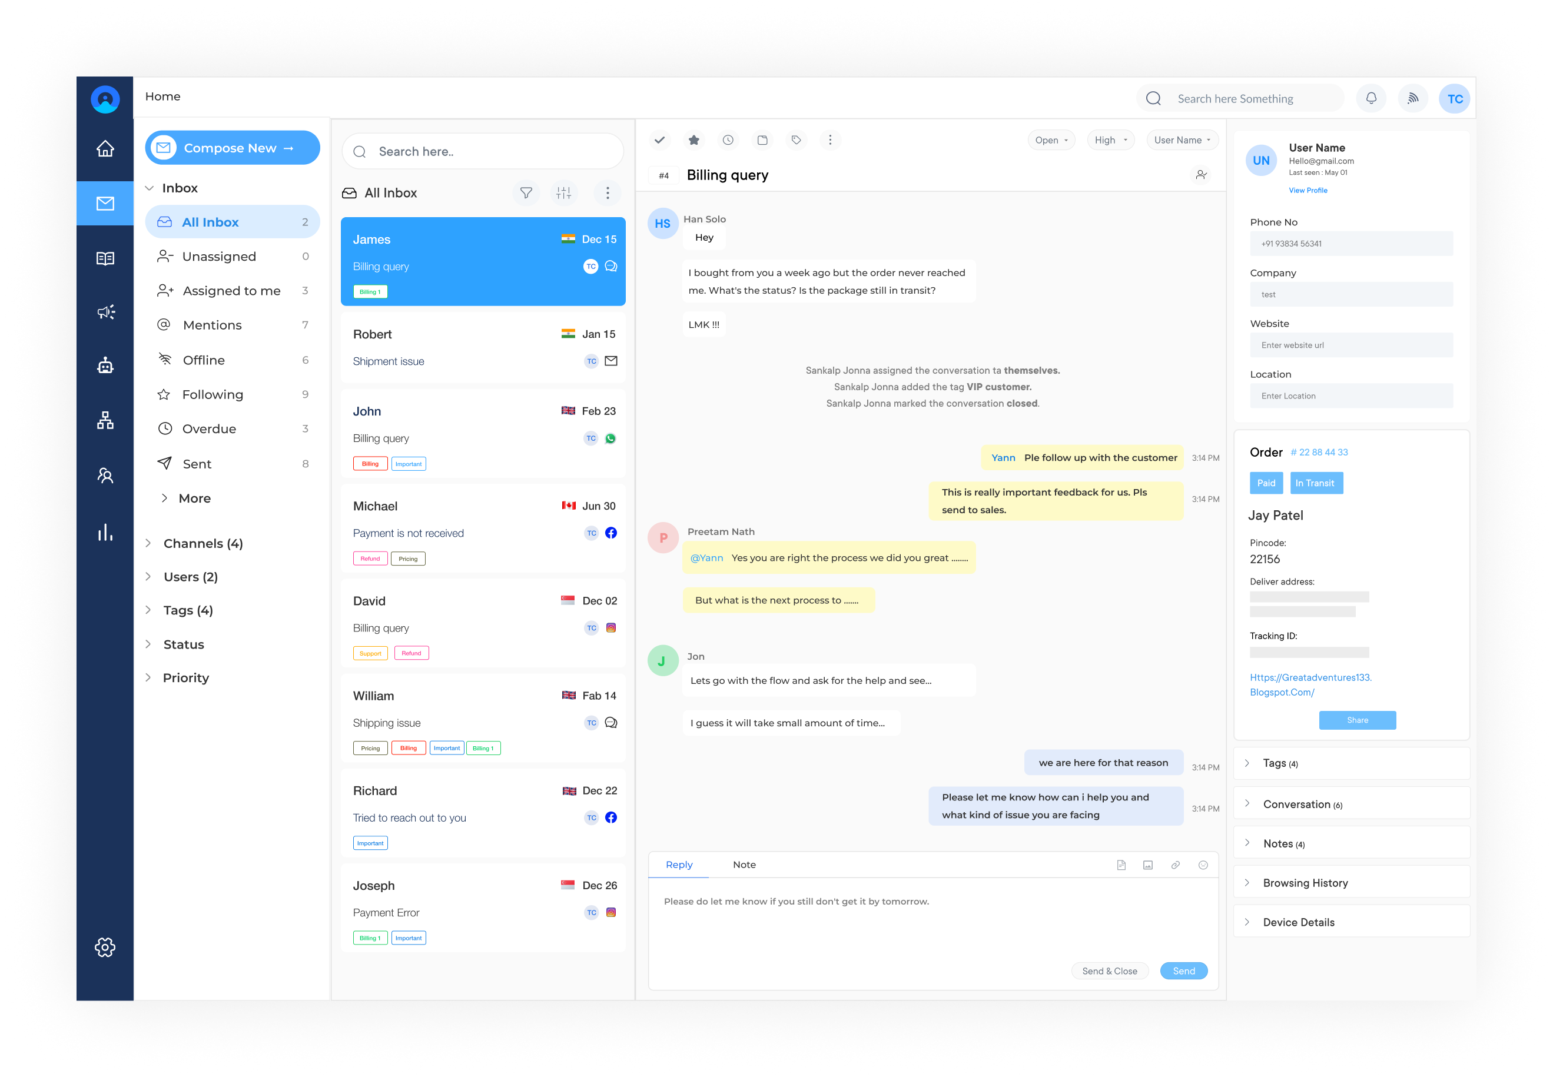This screenshot has width=1553, height=1077.
Task: Click the label/tag icon on conversation toolbar
Action: click(x=797, y=139)
